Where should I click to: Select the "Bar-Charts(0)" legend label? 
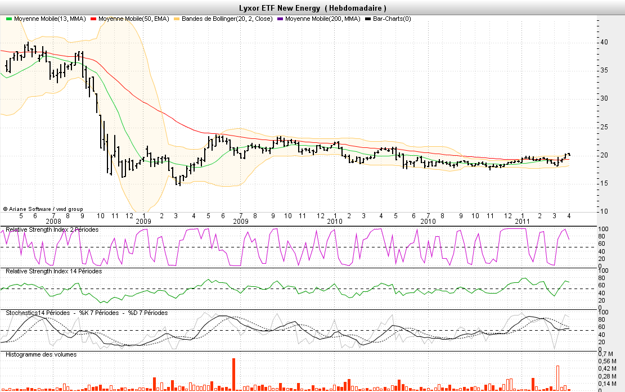(x=392, y=19)
